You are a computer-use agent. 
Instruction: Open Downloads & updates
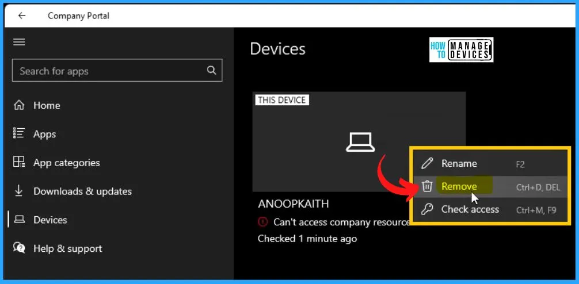click(x=82, y=191)
